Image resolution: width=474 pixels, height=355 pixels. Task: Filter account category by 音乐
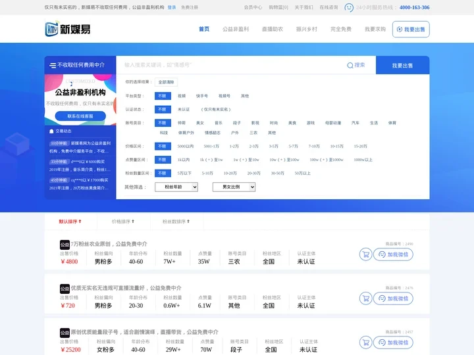point(219,123)
